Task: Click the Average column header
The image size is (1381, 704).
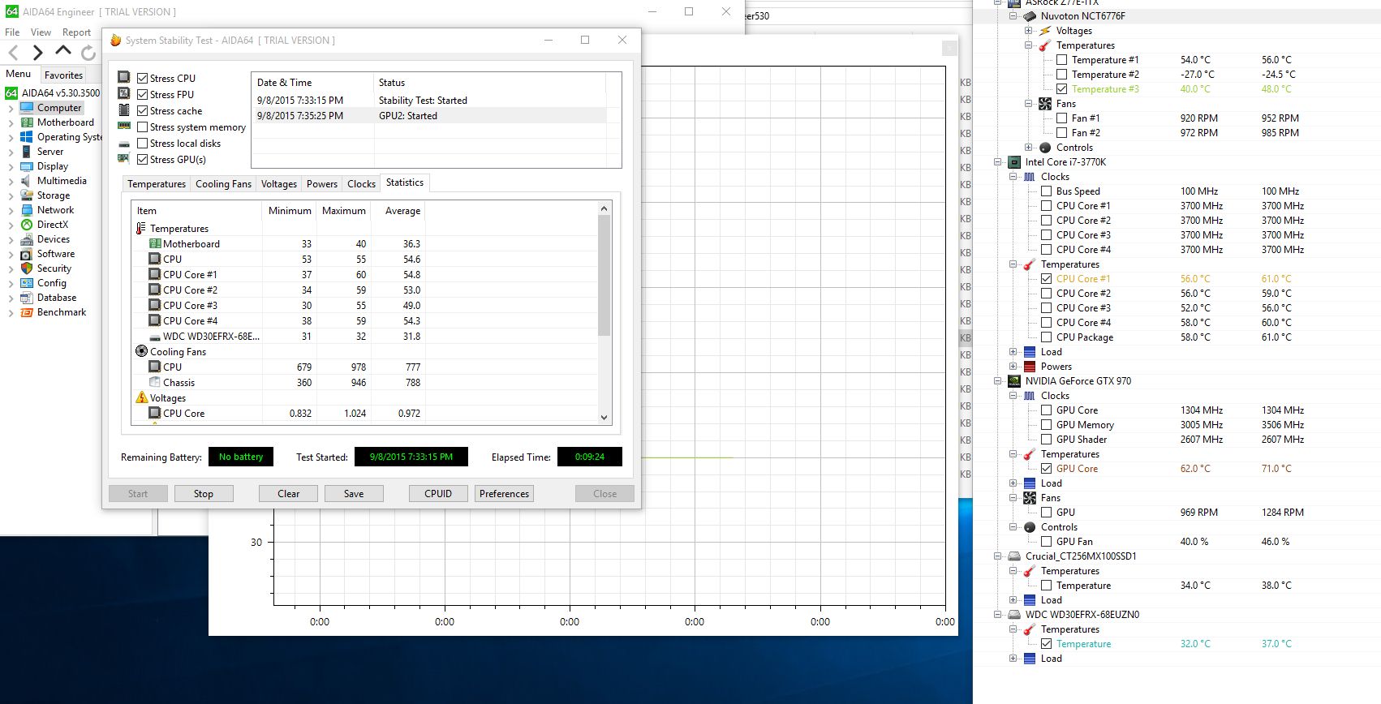Action: (398, 211)
